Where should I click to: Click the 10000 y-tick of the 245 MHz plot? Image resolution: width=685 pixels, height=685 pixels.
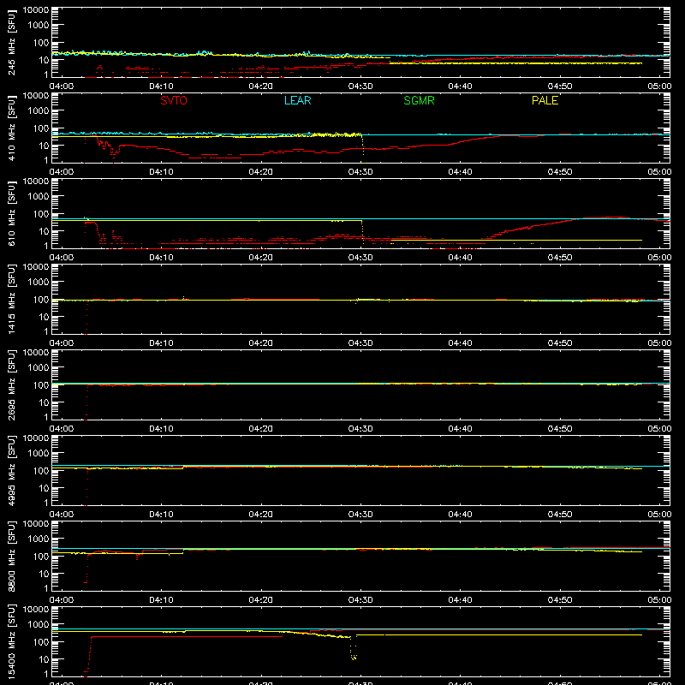pyautogui.click(x=36, y=10)
